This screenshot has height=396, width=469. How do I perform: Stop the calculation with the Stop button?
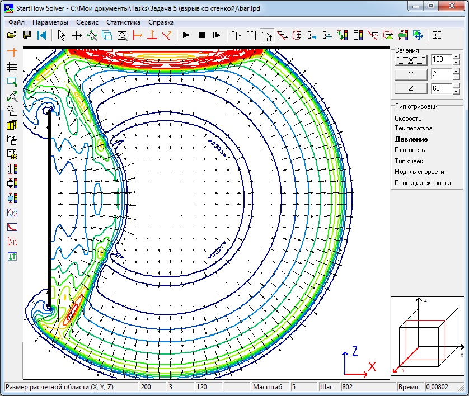coord(201,35)
